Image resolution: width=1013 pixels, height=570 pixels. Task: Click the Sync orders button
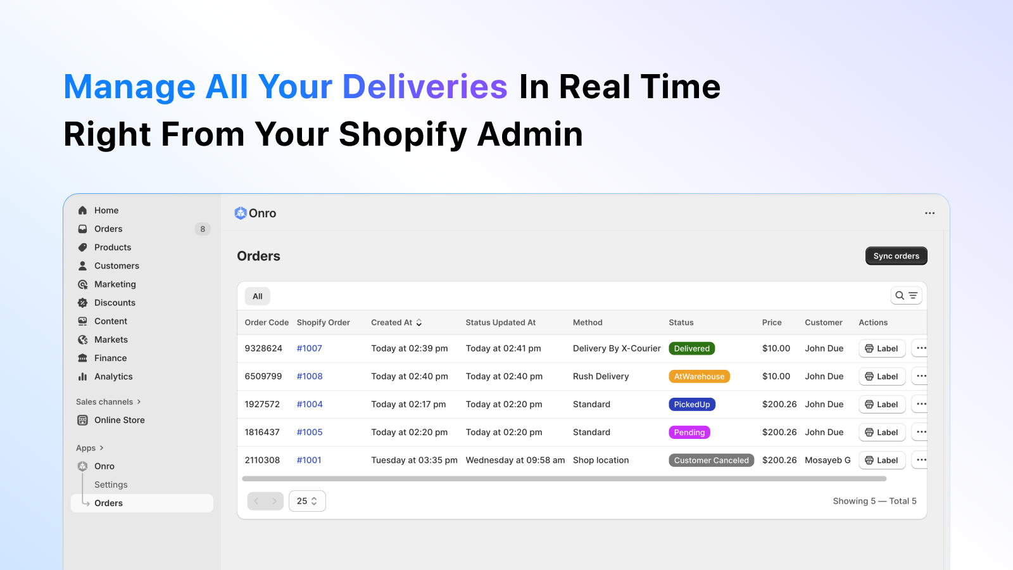click(x=896, y=255)
